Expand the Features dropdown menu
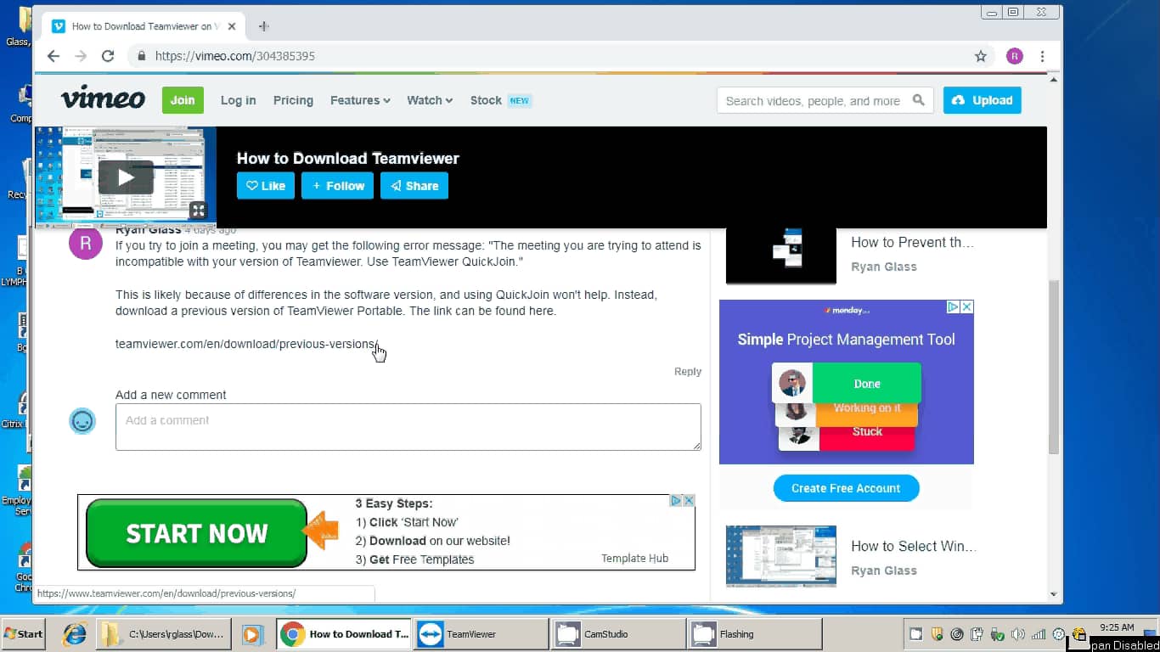Image resolution: width=1160 pixels, height=652 pixels. point(360,100)
